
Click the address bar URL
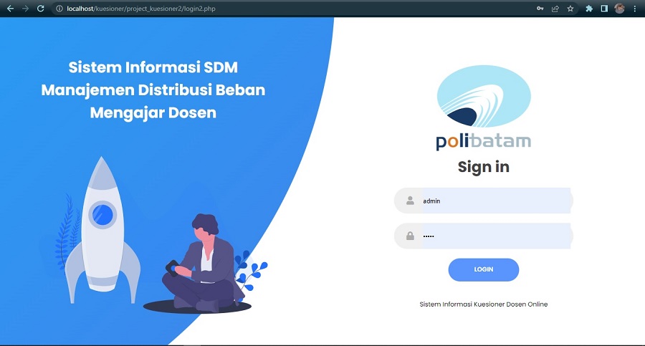141,8
